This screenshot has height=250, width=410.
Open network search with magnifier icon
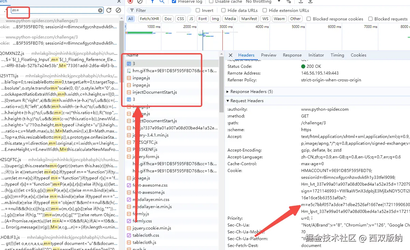click(x=162, y=1)
